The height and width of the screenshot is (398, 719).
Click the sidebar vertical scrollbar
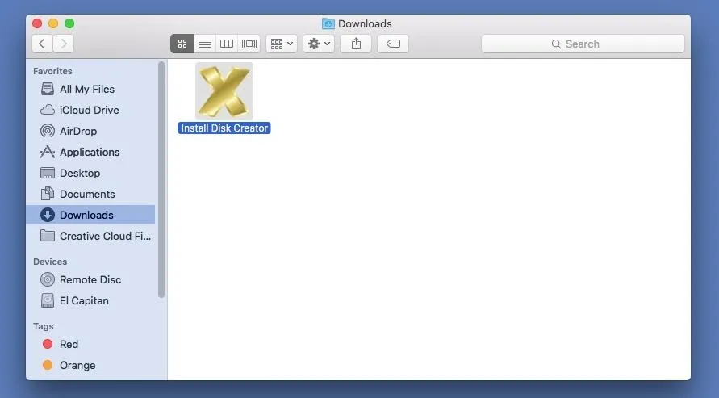pyautogui.click(x=161, y=180)
